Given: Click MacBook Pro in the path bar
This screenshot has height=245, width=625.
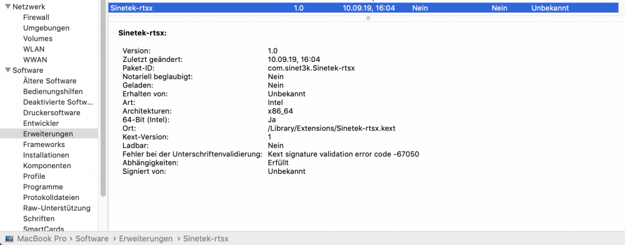Looking at the screenshot, I should click(42, 239).
